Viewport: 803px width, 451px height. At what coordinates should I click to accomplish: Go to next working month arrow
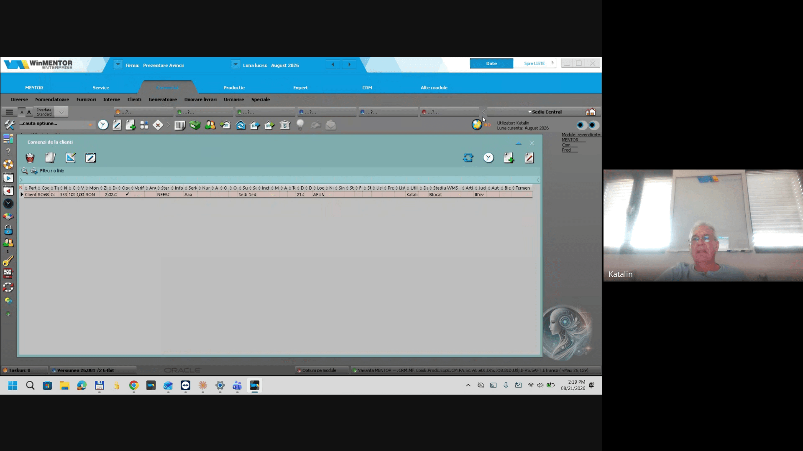point(349,64)
